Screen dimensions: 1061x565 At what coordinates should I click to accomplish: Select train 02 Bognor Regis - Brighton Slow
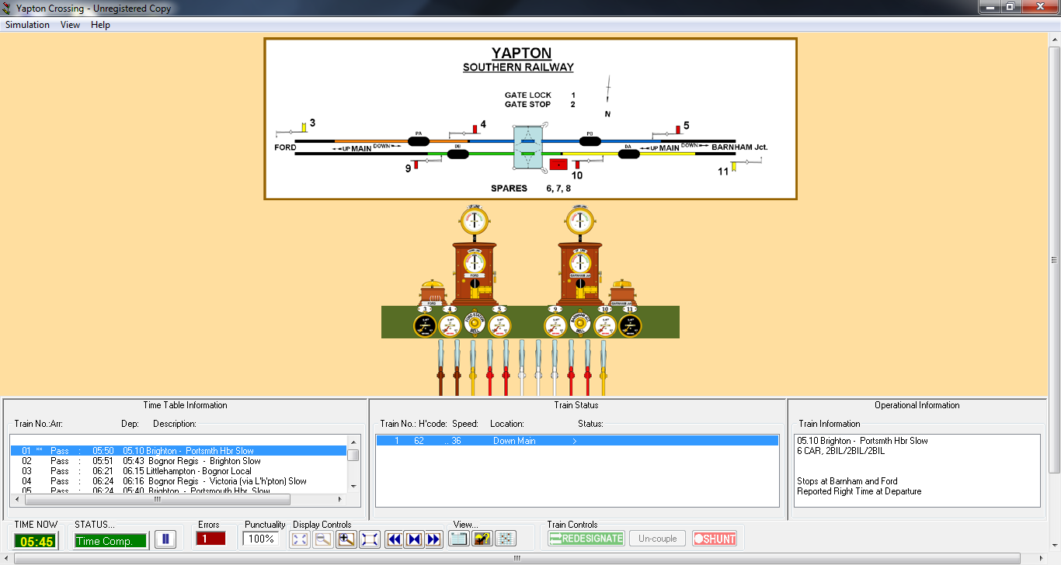(x=178, y=461)
